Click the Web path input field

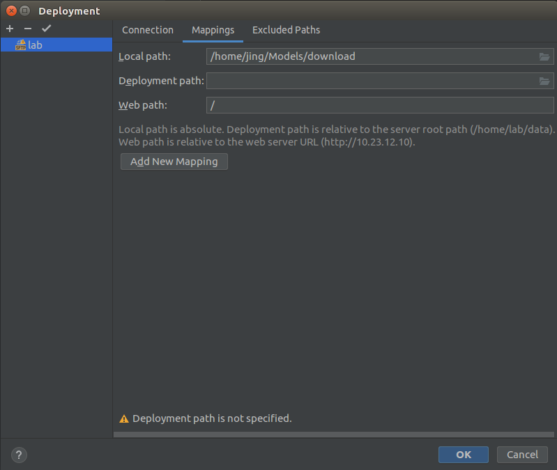[380, 105]
